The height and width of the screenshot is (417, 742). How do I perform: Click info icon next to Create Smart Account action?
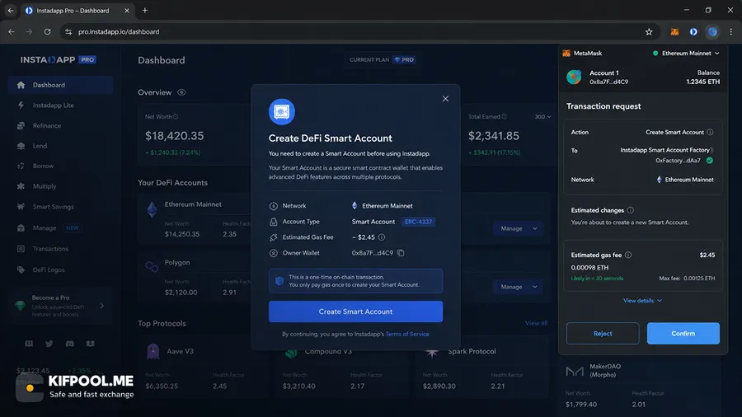pyautogui.click(x=710, y=133)
